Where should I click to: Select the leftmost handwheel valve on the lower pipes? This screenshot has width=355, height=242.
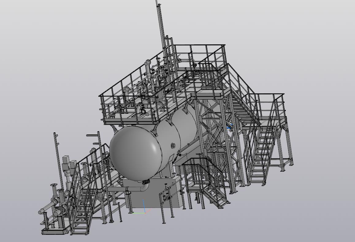click(54, 186)
